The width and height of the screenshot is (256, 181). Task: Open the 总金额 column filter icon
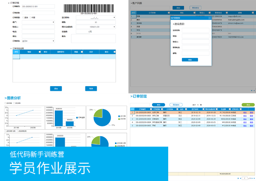(230, 109)
